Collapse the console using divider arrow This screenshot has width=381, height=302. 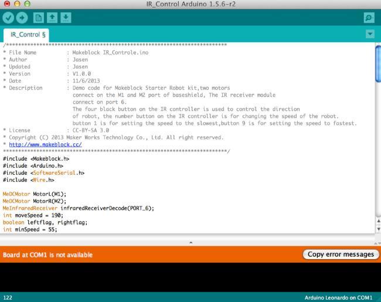[190, 242]
